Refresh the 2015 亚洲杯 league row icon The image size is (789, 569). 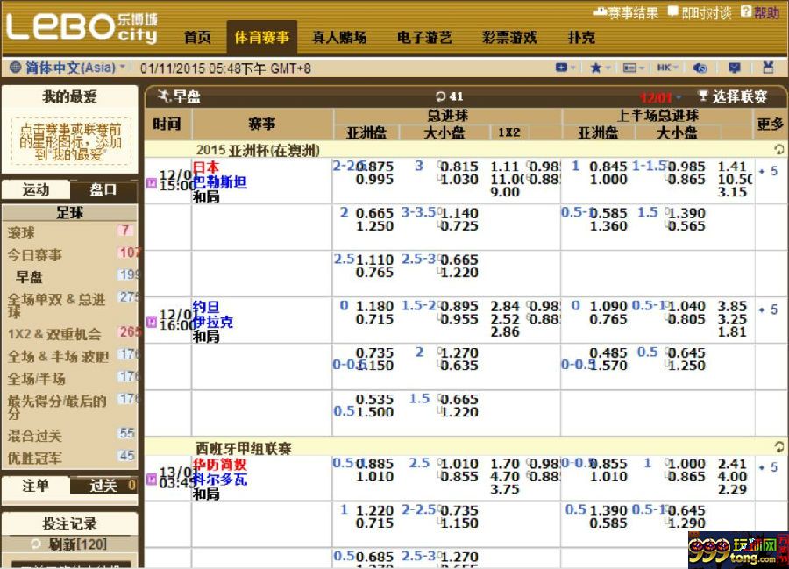[779, 149]
